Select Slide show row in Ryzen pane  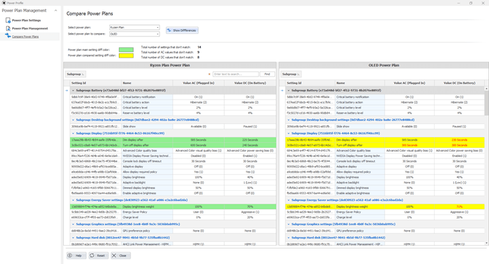(x=173, y=127)
